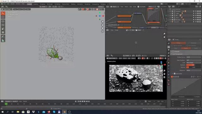The height and width of the screenshot is (114, 202).
Task: Open the Look dropdown
Action: 193,63
